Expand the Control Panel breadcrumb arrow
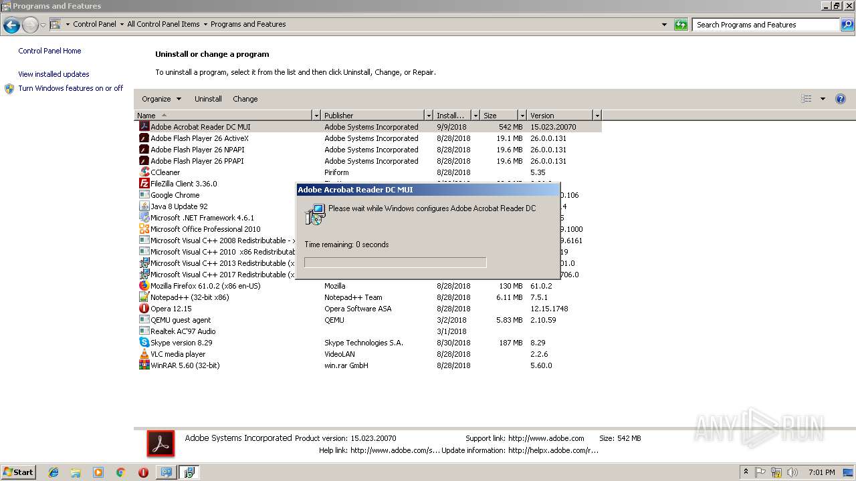The height and width of the screenshot is (481, 856). point(121,24)
